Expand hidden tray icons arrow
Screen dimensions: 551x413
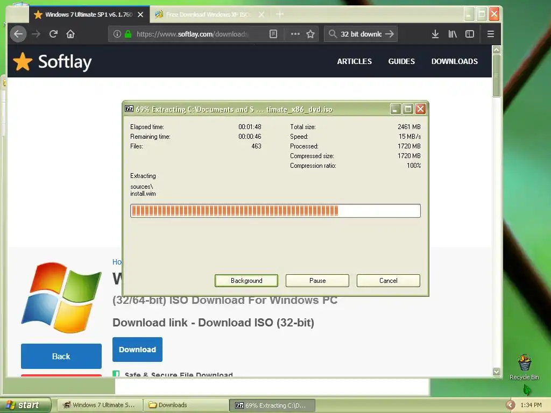point(510,405)
